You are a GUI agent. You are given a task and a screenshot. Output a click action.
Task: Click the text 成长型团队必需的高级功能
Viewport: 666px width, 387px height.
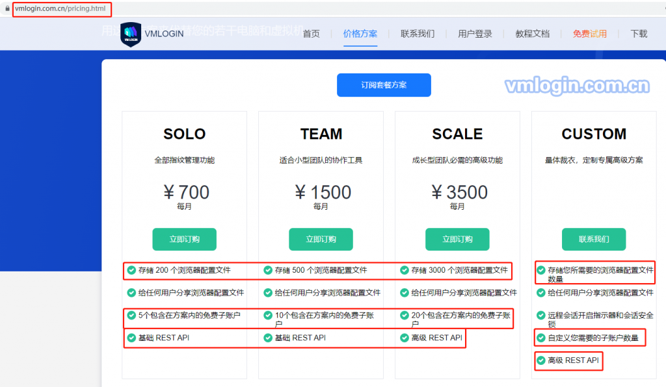pos(457,160)
